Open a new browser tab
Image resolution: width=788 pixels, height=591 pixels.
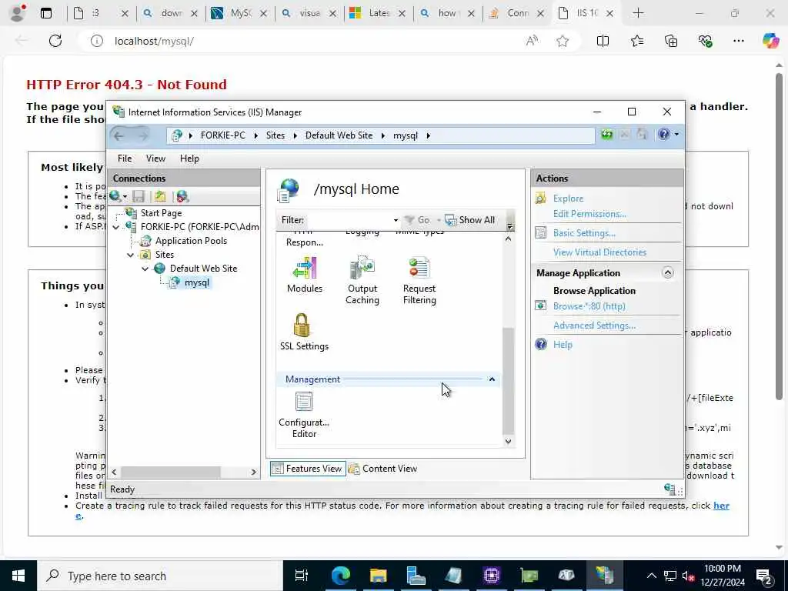tap(638, 13)
